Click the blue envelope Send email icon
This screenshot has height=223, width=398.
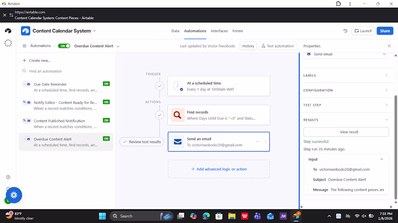tap(178, 142)
